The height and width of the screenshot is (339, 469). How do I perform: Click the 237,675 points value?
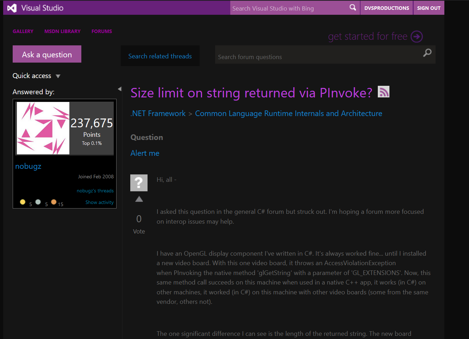click(x=92, y=123)
